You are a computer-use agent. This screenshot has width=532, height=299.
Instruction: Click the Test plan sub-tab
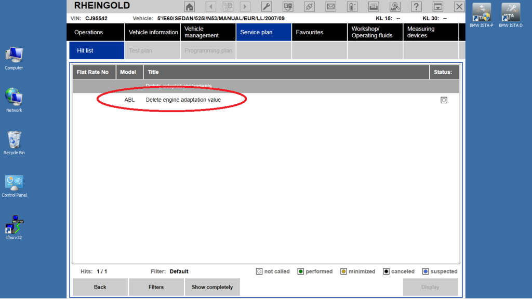tap(152, 50)
